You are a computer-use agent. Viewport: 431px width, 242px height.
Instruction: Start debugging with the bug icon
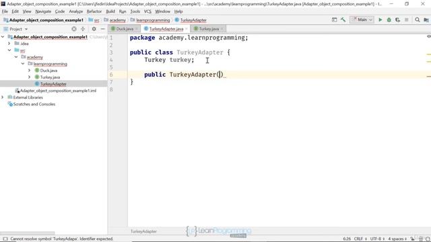(389, 19)
